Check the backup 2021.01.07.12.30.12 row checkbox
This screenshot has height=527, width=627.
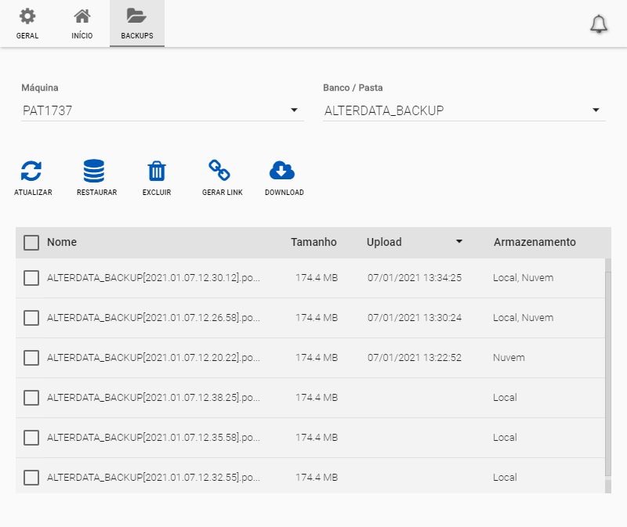pos(31,278)
